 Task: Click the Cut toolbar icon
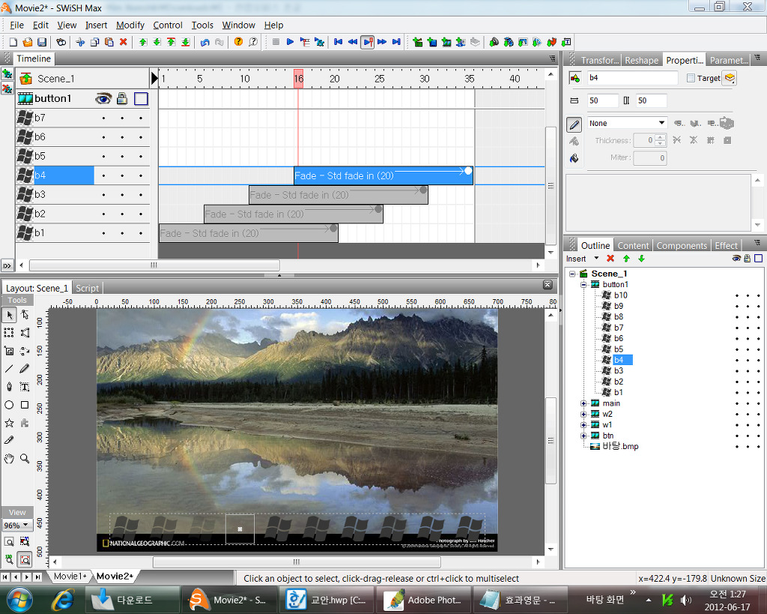[80, 42]
